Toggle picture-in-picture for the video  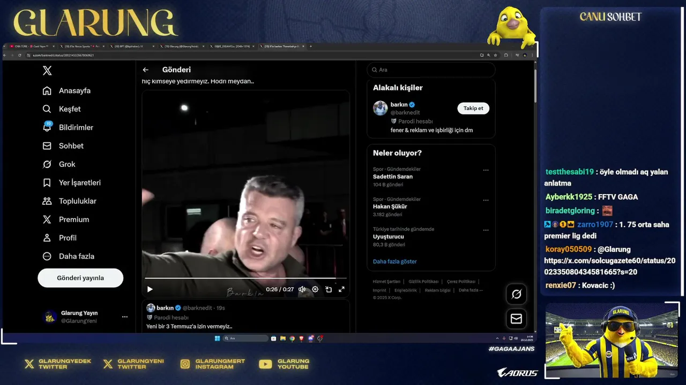click(x=329, y=289)
